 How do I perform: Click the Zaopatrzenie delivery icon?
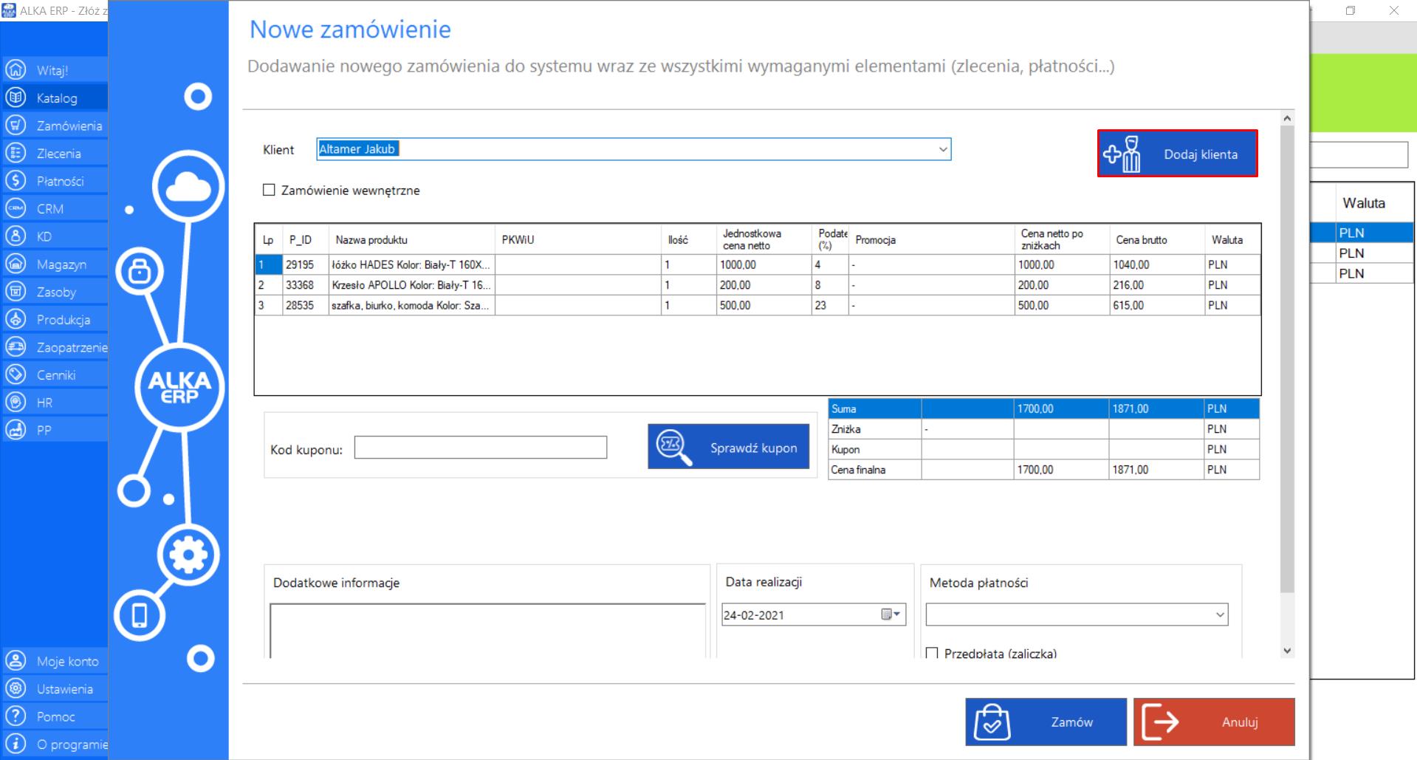pos(16,347)
